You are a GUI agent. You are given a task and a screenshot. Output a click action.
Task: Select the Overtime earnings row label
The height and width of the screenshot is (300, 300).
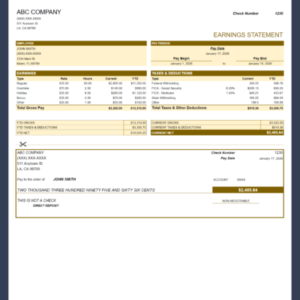click(22, 88)
